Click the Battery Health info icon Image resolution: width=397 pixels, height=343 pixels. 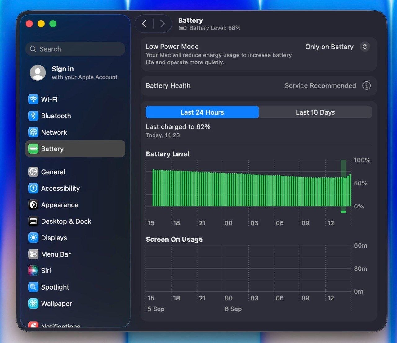(366, 85)
